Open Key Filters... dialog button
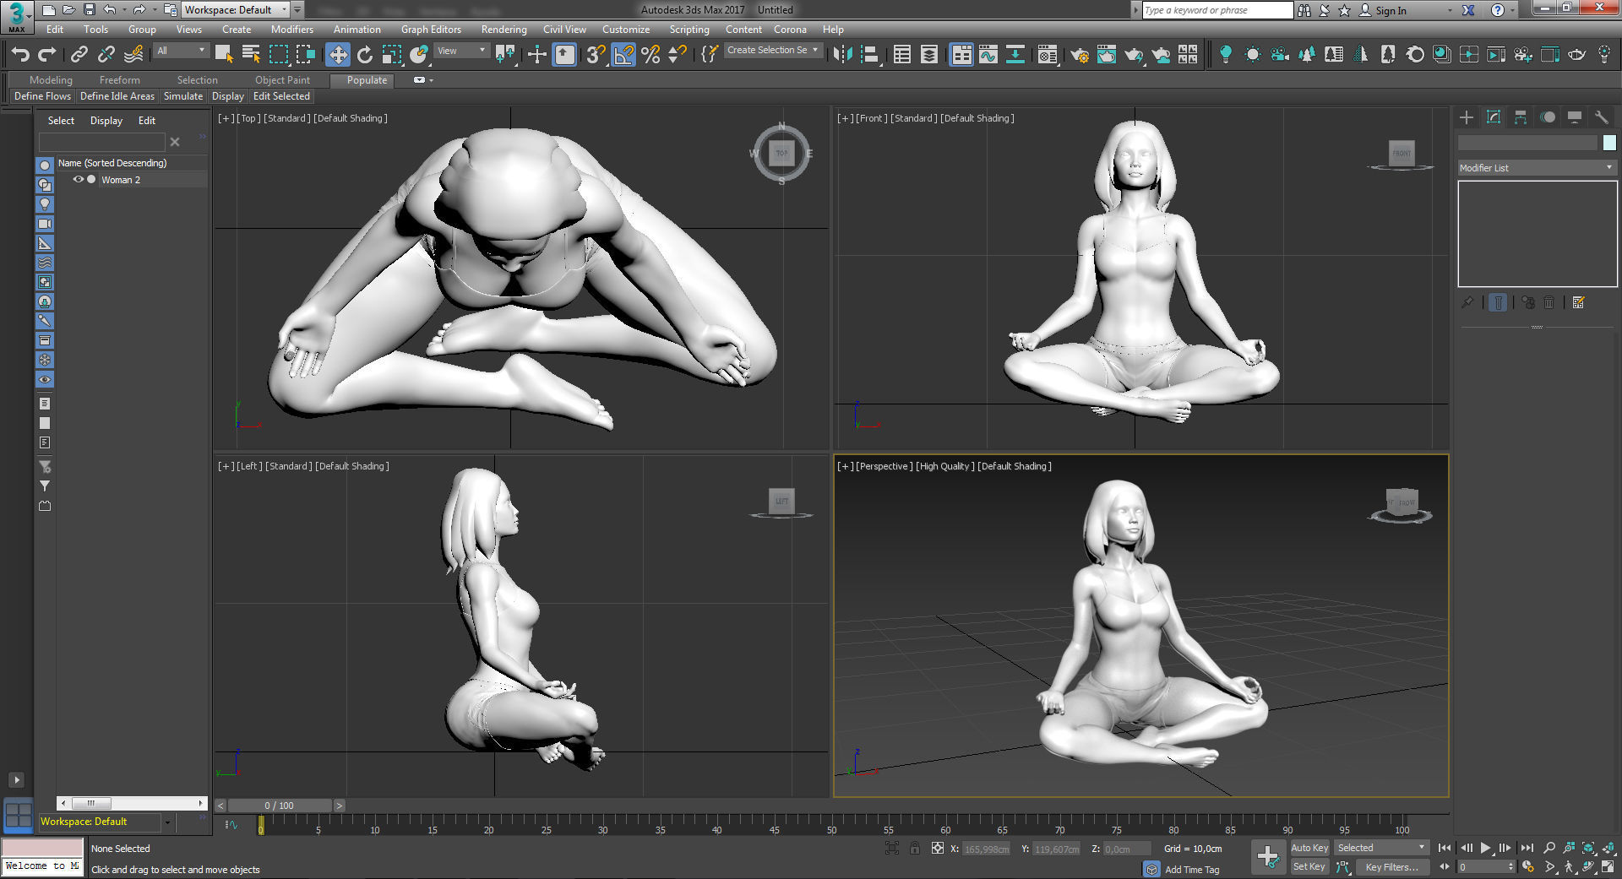Viewport: 1622px width, 879px height. coord(1392,867)
